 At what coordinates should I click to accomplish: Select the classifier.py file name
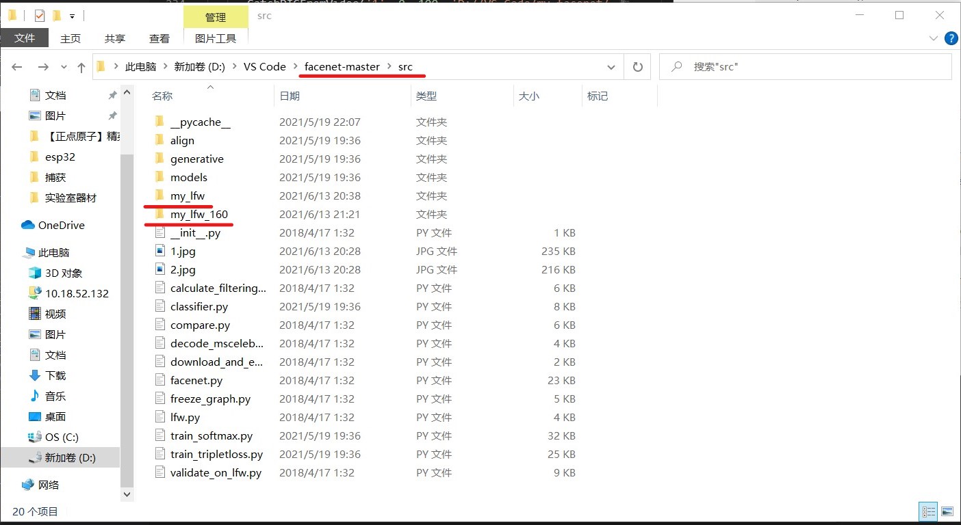tap(199, 306)
